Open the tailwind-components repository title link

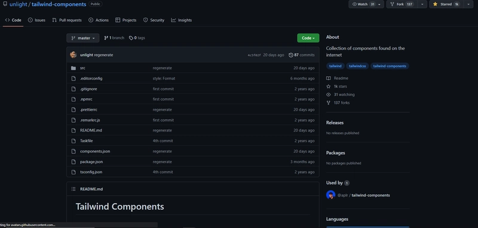click(x=59, y=4)
